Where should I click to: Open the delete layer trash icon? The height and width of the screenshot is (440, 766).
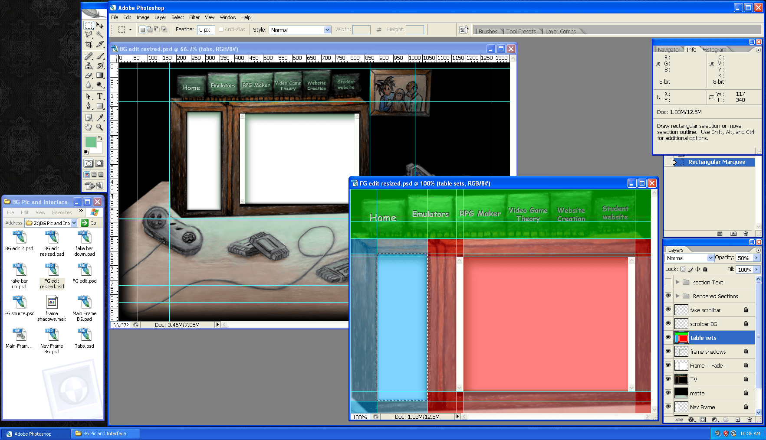click(x=749, y=419)
